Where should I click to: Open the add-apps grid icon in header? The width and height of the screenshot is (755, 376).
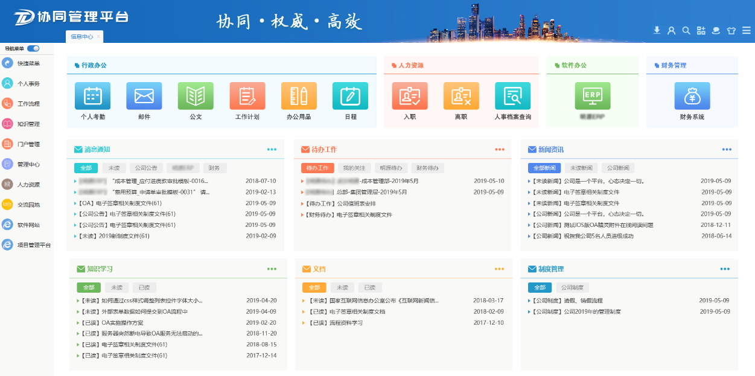click(701, 30)
